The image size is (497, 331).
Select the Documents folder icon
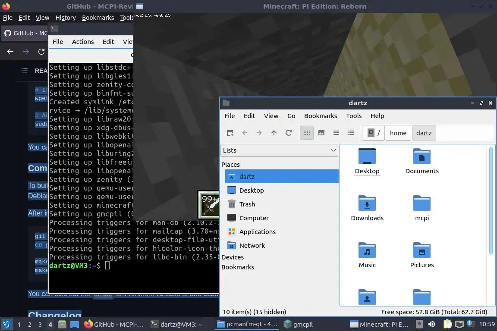point(422,161)
